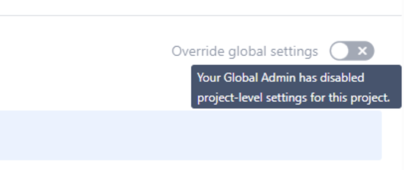Toggle the Override global settings switch

352,51
